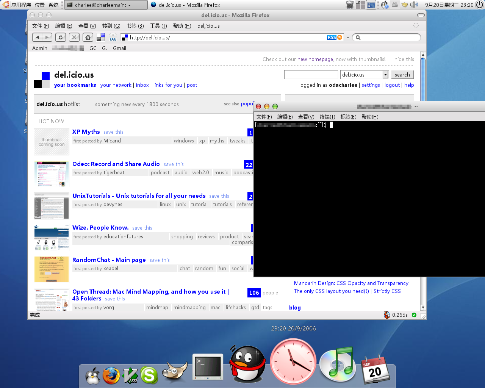This screenshot has height=388, width=485.
Task: Click the RandomChat page thumbnail
Action: pos(52,269)
